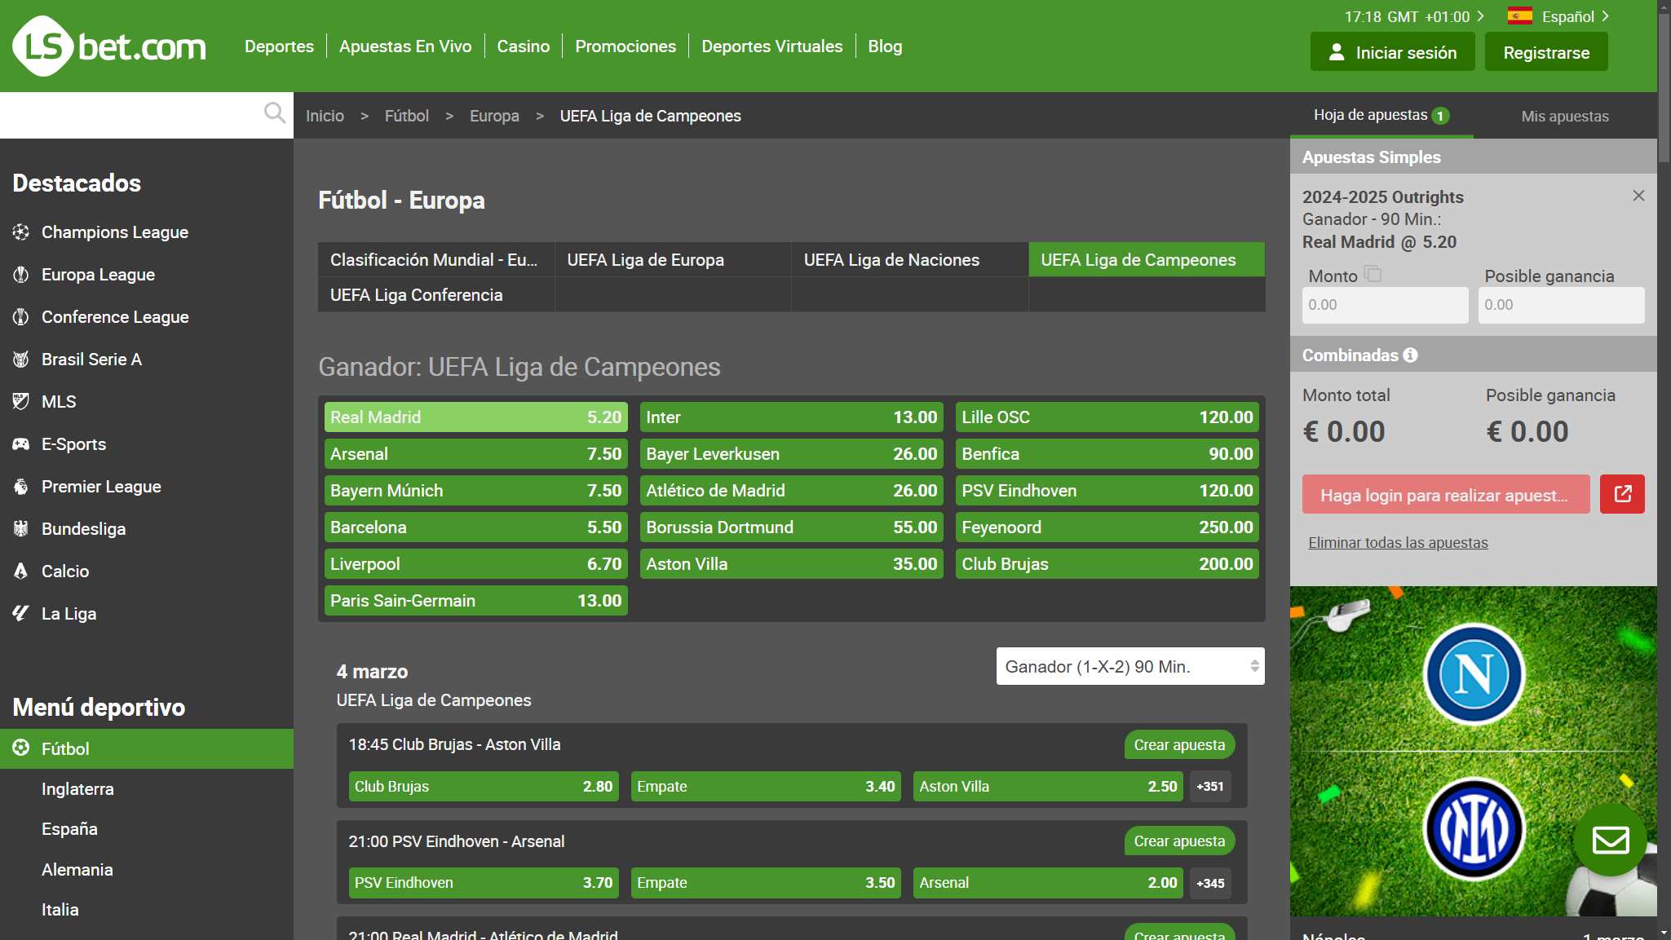
Task: Select the Arsenal 7.50 outright odds
Action: 476,453
